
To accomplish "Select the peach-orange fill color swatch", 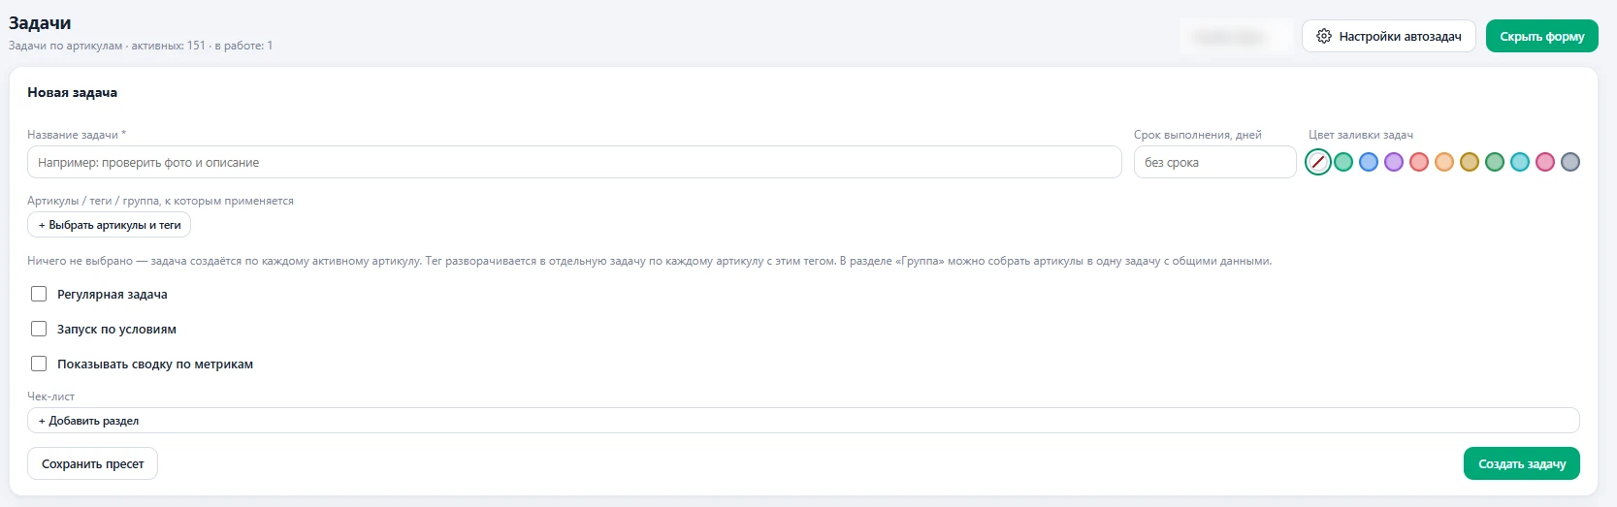I will click(1444, 162).
